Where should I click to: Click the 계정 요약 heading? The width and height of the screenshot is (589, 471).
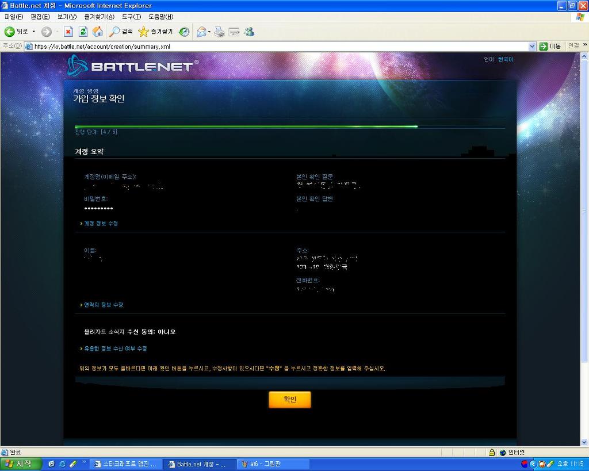[x=89, y=152]
